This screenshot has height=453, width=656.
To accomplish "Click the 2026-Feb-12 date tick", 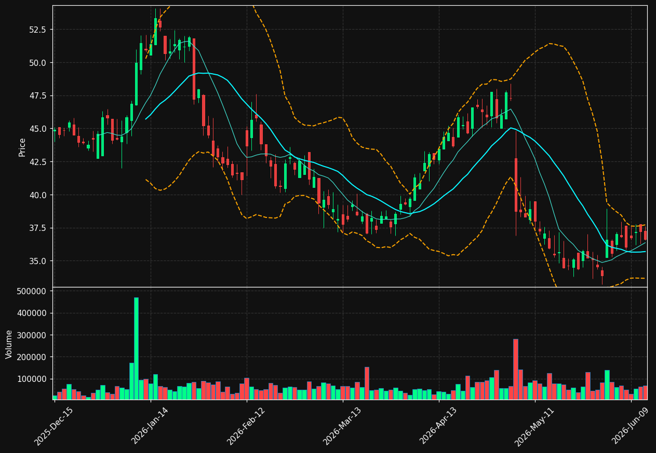I will pos(246,426).
